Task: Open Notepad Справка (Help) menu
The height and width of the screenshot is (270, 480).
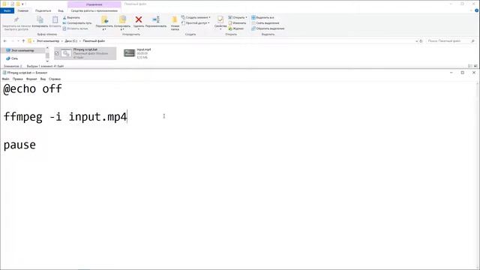Action: 55,79
